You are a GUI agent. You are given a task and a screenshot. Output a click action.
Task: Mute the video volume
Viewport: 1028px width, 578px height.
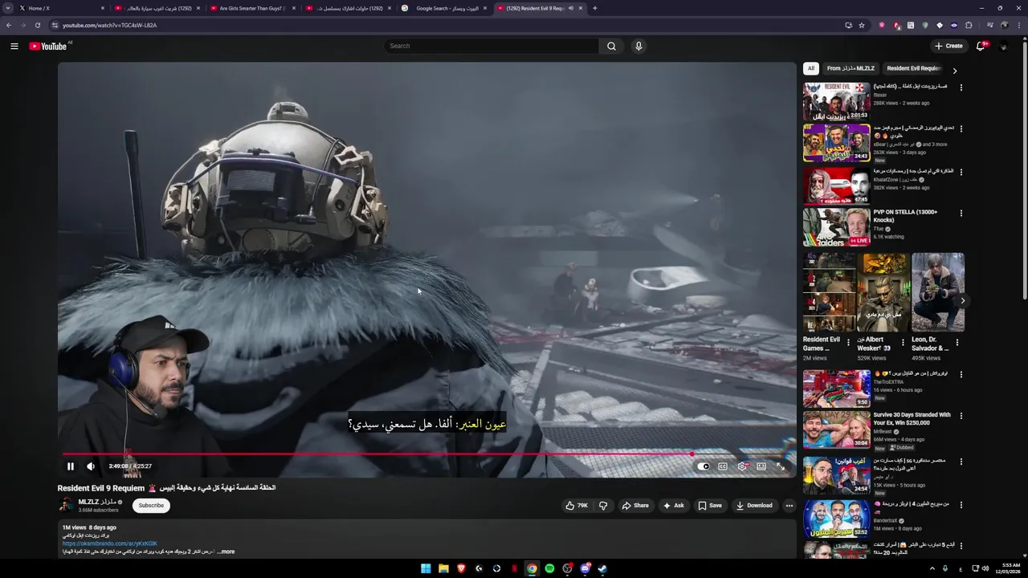(x=91, y=466)
